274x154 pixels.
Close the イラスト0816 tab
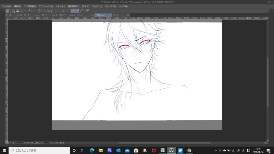(x=110, y=15)
